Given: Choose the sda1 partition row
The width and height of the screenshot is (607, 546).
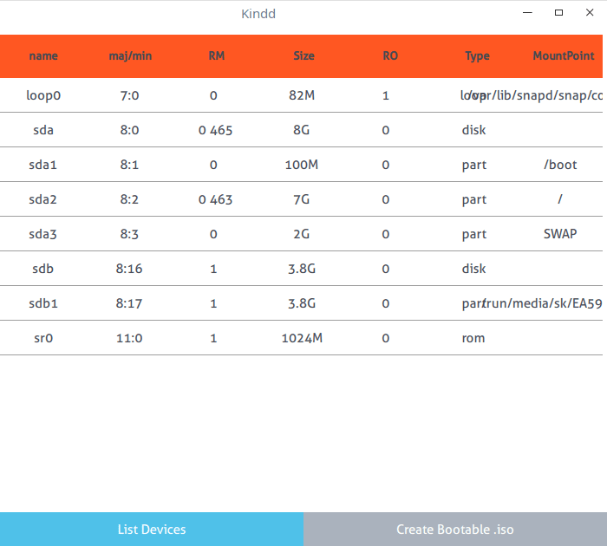Looking at the screenshot, I should pyautogui.click(x=43, y=165).
